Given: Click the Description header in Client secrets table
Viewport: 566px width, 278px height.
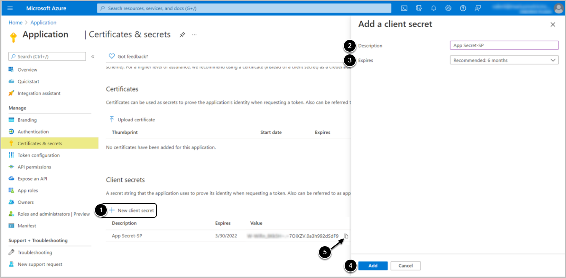Looking at the screenshot, I should (124, 223).
